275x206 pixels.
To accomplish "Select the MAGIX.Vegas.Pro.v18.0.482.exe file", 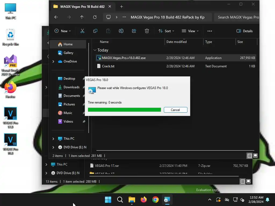I will point(176,58).
